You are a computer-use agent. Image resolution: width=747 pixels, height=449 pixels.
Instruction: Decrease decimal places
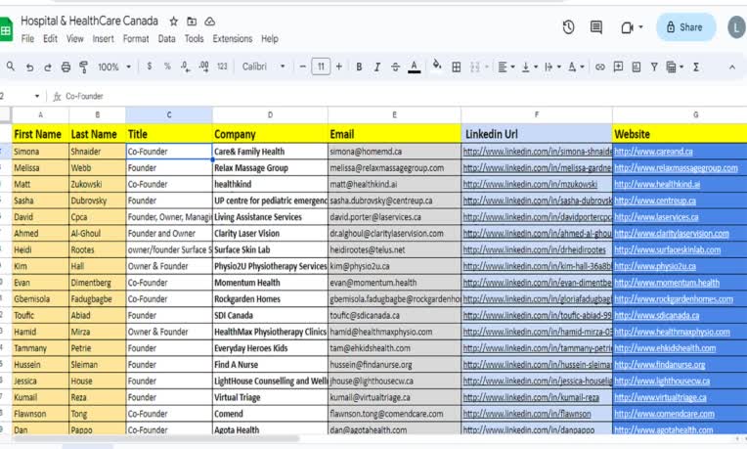point(186,67)
